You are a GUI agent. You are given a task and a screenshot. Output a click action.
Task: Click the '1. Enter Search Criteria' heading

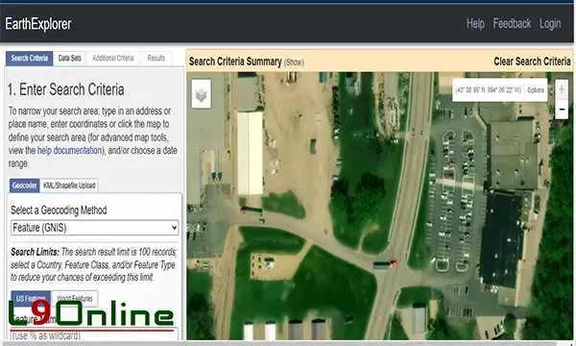point(65,89)
